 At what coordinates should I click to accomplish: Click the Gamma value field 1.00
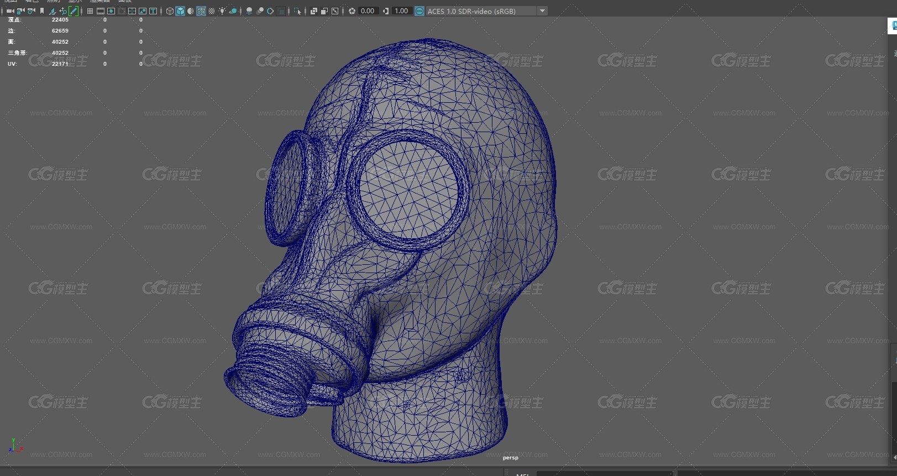[402, 11]
